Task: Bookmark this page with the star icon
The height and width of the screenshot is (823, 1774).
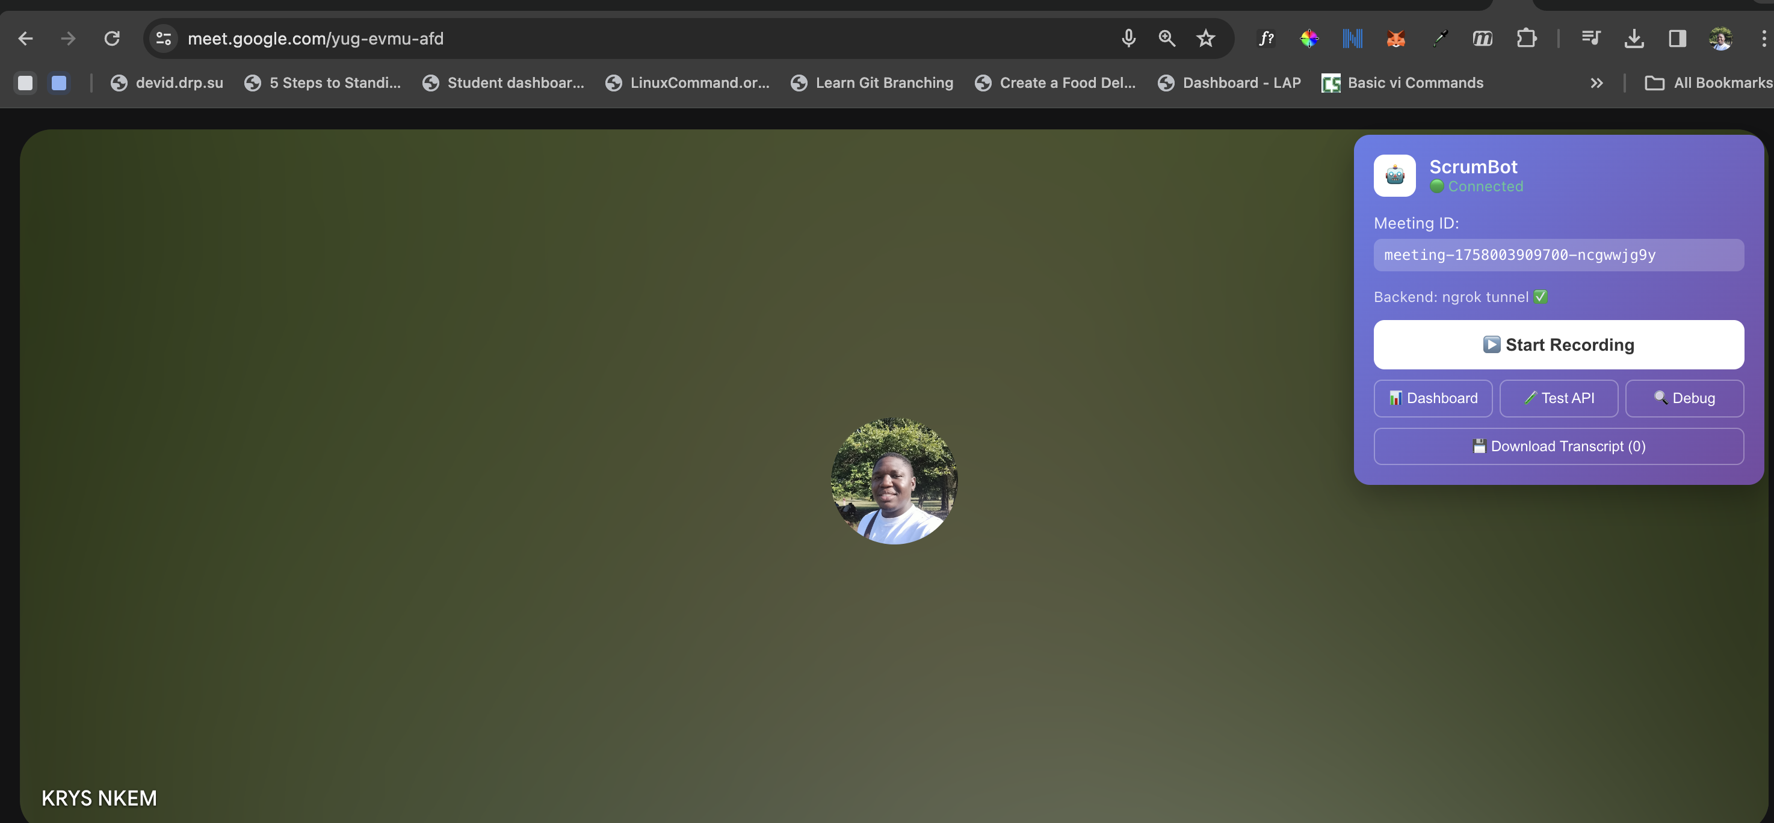Action: point(1205,39)
